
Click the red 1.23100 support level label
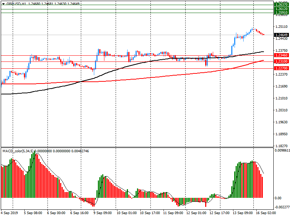pyautogui.click(x=281, y=61)
